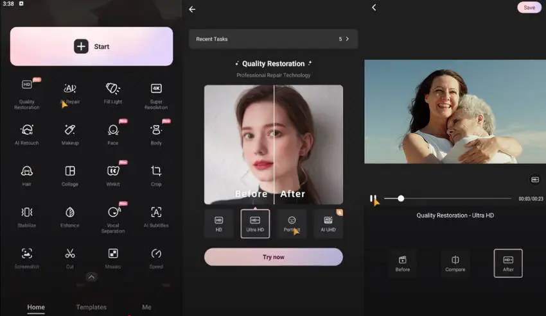Switch preview to Before view

click(403, 263)
